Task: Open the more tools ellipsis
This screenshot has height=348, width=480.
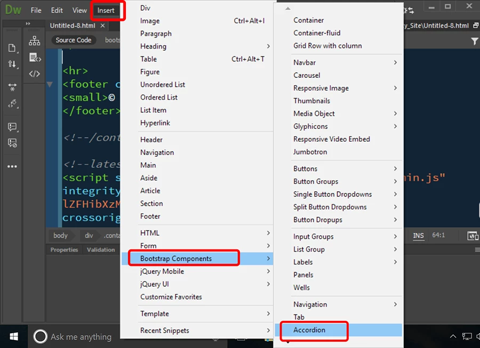Action: (12, 166)
